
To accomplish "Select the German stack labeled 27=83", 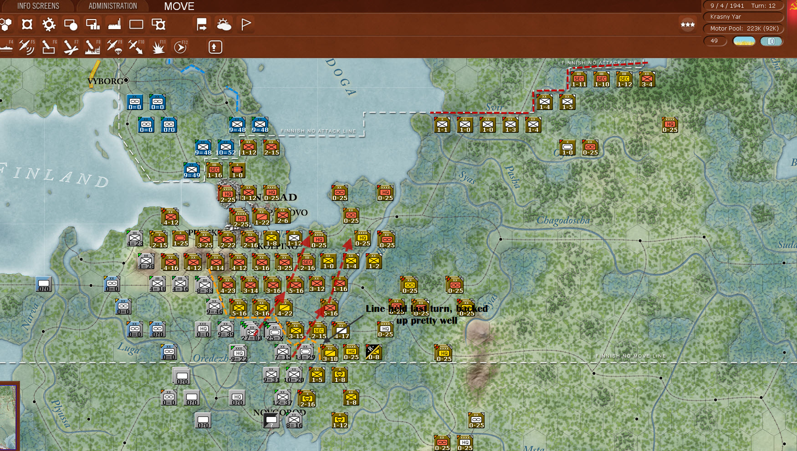I will tap(251, 332).
